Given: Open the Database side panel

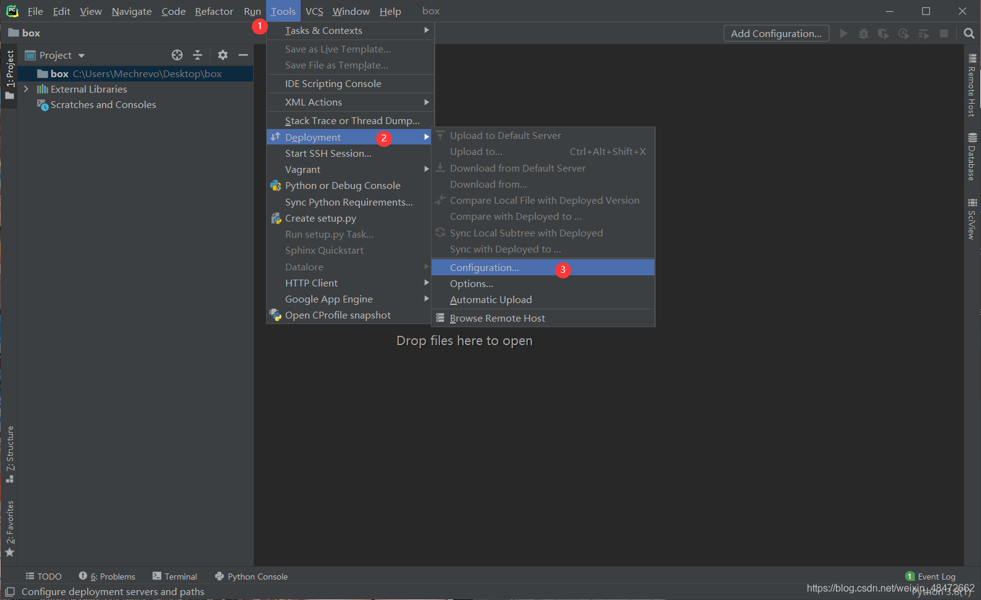Looking at the screenshot, I should [972, 156].
